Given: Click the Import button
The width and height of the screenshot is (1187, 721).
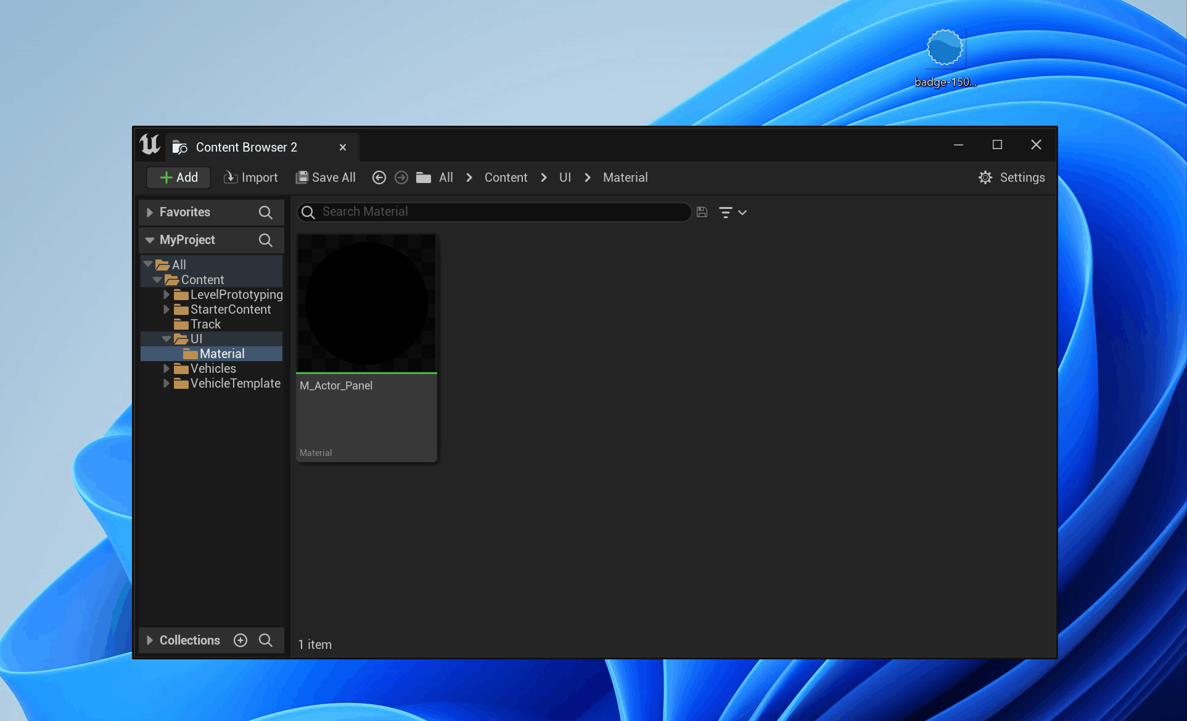Looking at the screenshot, I should [251, 177].
